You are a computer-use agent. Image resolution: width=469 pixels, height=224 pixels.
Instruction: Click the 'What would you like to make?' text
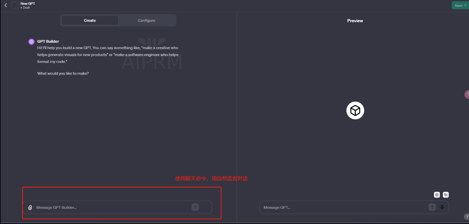point(63,73)
